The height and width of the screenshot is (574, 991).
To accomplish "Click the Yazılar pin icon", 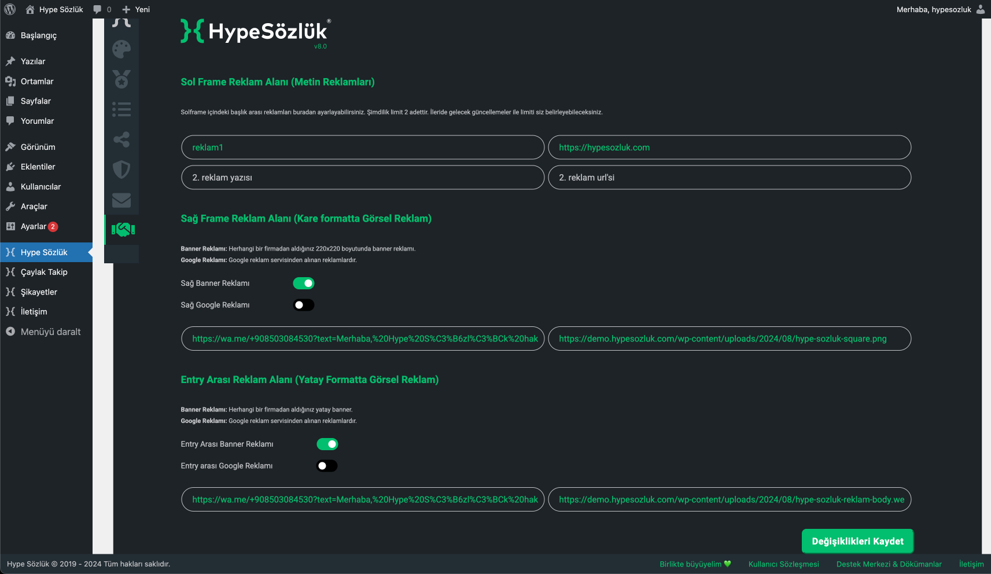I will 10,61.
